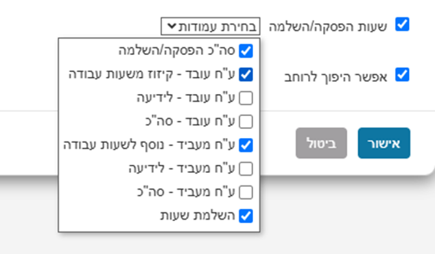435x254 pixels.
Task: Uncheck the שעות הפסקה/השלמה checkbox
Action: click(x=402, y=25)
